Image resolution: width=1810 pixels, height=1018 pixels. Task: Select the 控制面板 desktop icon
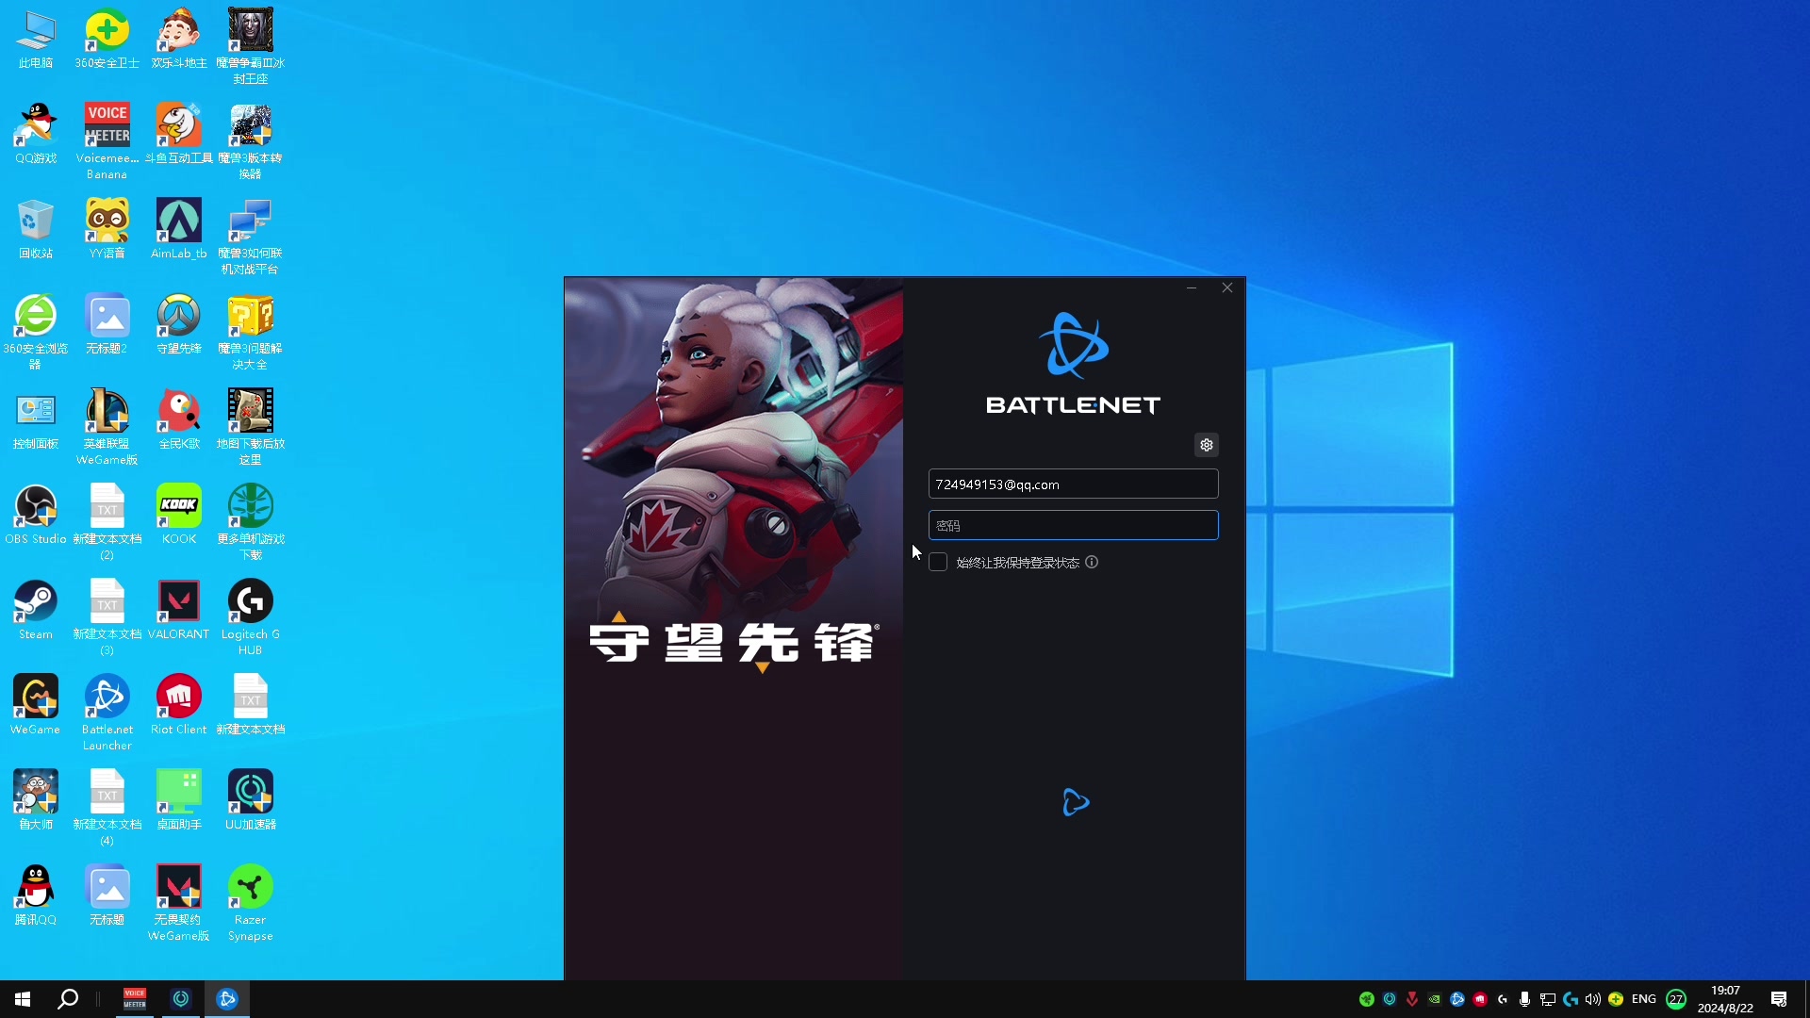coord(36,420)
